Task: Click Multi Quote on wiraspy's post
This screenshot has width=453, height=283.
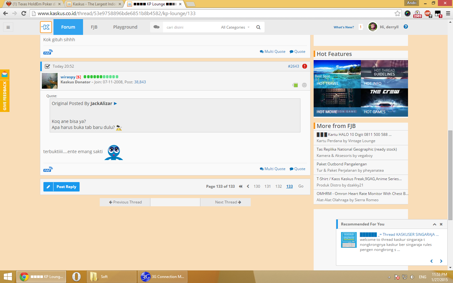Action: (273, 169)
